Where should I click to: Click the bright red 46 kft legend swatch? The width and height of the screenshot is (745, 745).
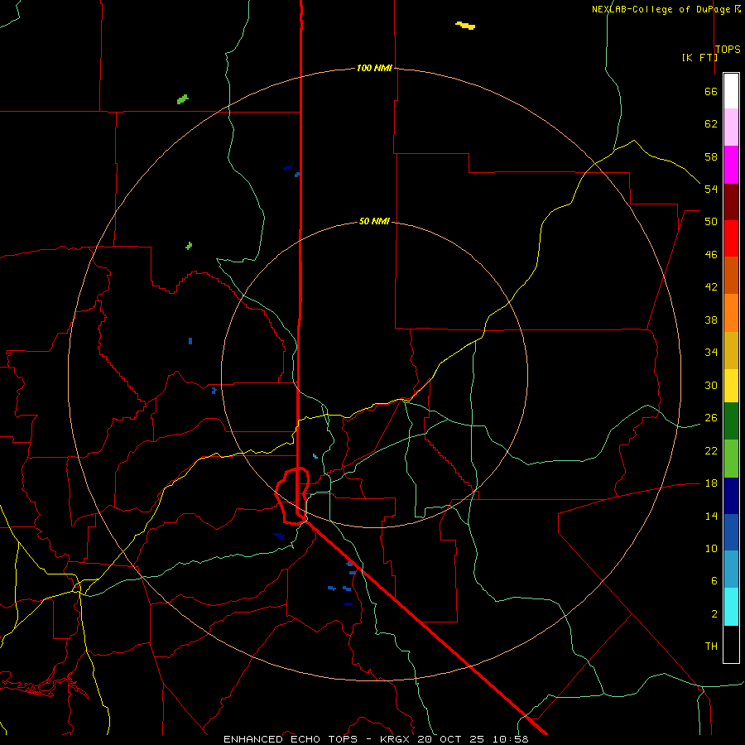click(731, 238)
